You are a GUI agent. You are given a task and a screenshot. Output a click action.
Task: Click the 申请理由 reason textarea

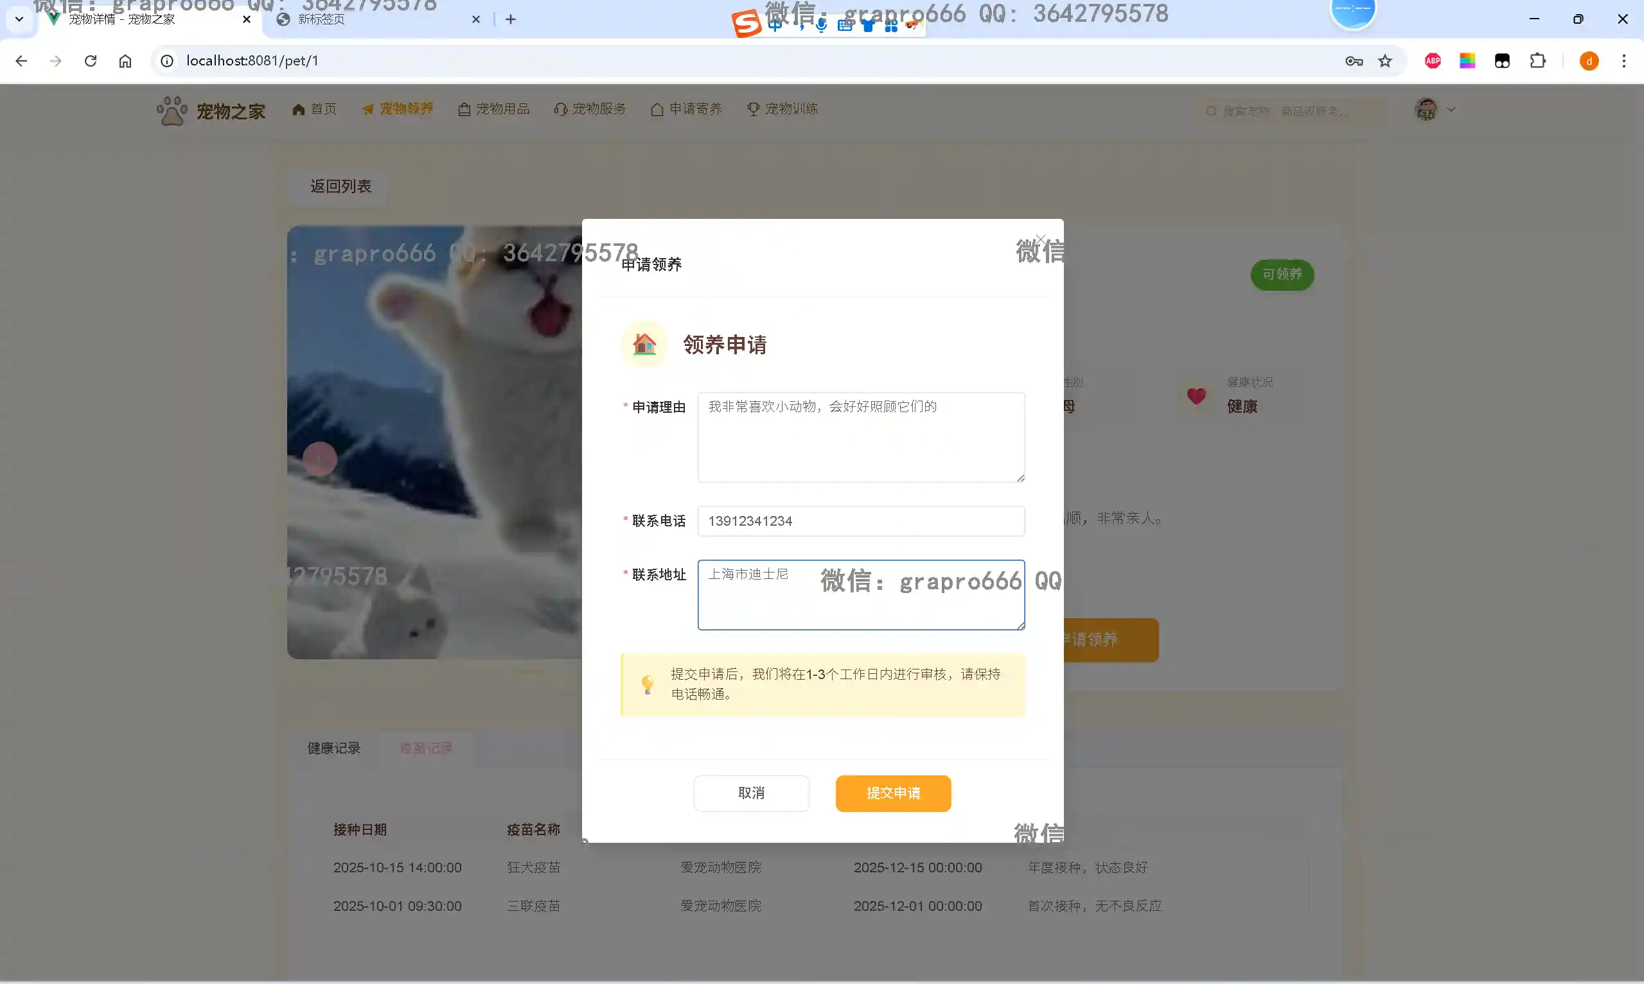860,438
